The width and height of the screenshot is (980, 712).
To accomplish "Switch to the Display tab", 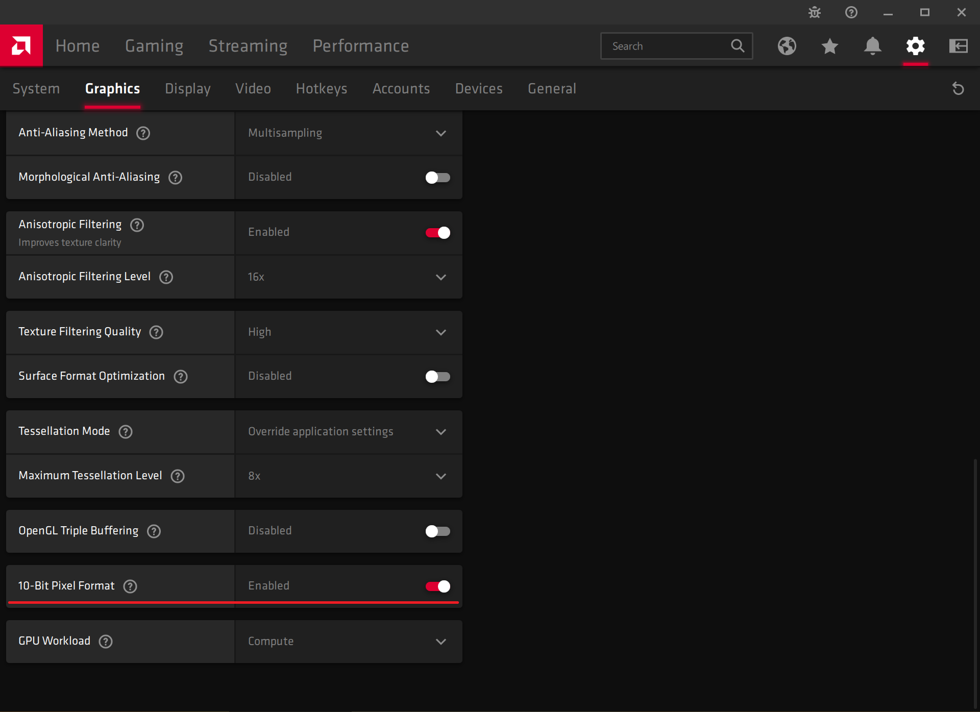I will [x=187, y=89].
